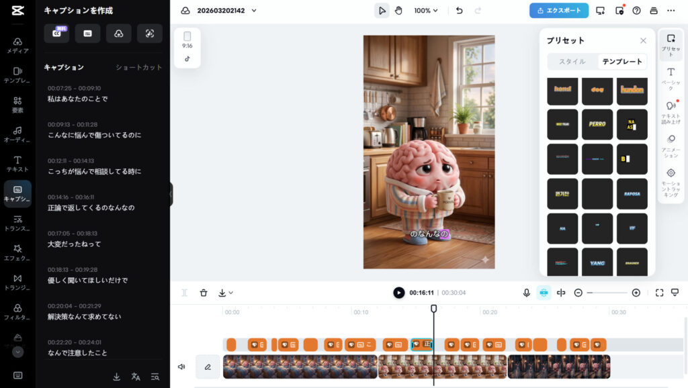The width and height of the screenshot is (688, 388).
Task: Click the timeline zoom slider
Action: pyautogui.click(x=607, y=293)
